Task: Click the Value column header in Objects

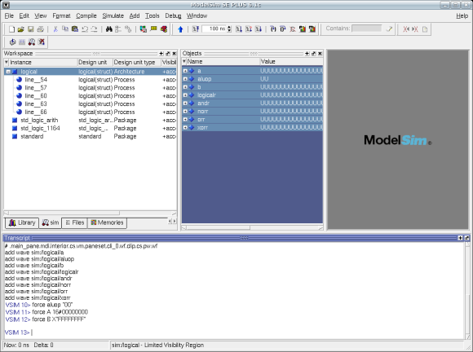Action: [291, 61]
